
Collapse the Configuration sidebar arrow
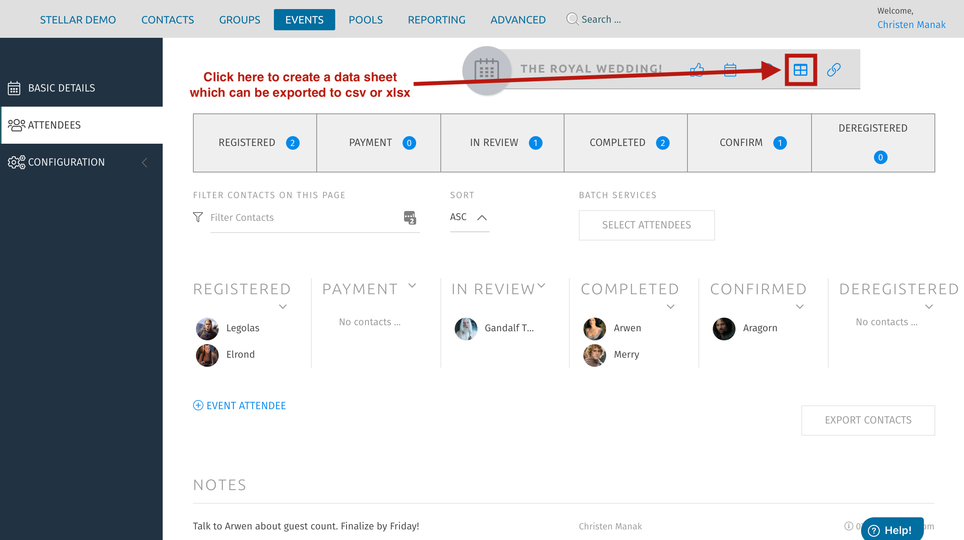coord(145,163)
